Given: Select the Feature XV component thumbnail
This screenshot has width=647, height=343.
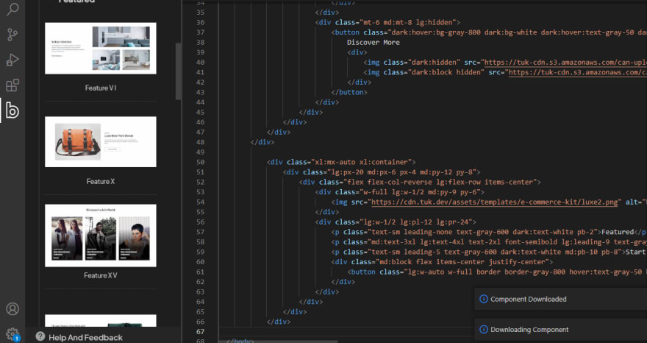Looking at the screenshot, I should point(101,236).
